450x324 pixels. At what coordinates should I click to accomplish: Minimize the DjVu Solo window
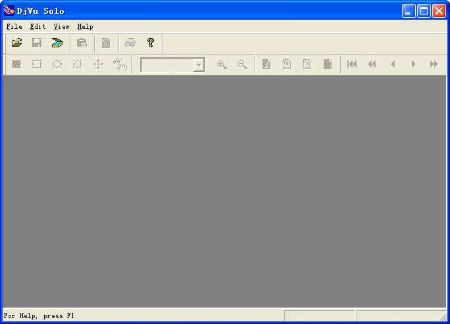coord(409,11)
